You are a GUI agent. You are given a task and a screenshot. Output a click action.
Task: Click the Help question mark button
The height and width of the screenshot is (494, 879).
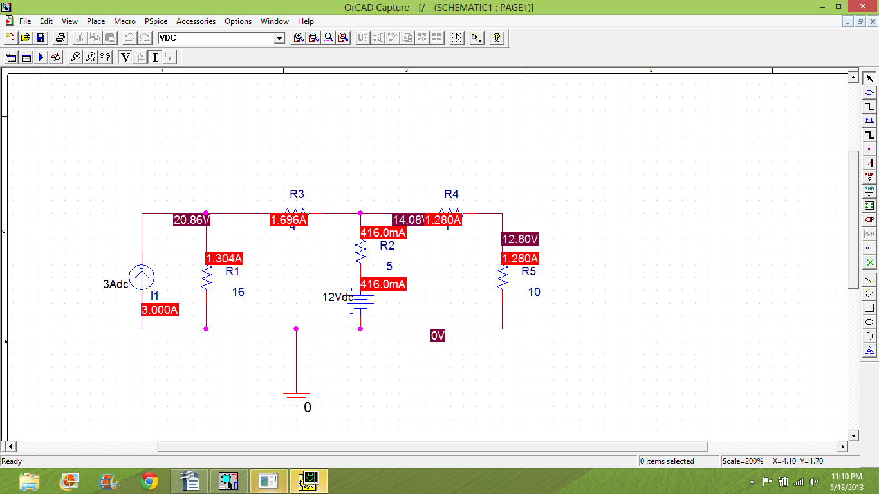pyautogui.click(x=497, y=37)
